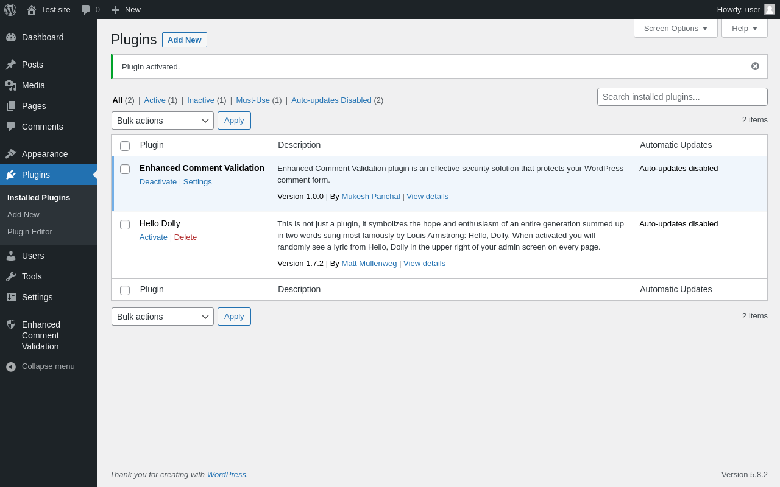Click the Dashboard gauge icon
The image size is (780, 487).
point(11,37)
